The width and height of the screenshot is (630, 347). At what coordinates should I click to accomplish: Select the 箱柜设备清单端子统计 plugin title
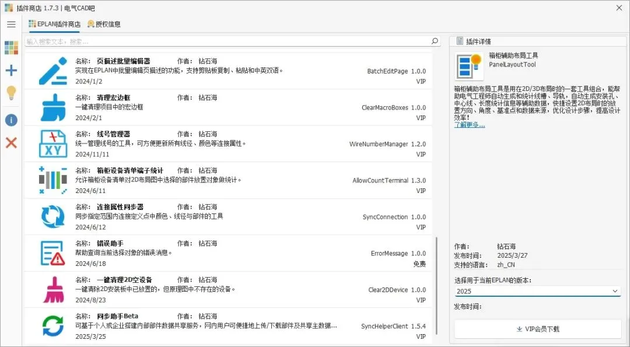[130, 171]
